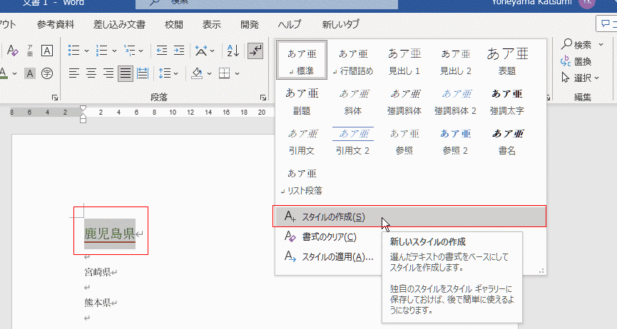
Task: Center align the paragraph text
Action: (x=91, y=73)
